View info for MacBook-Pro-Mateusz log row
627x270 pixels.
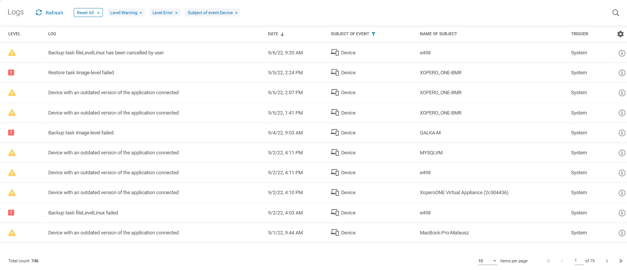point(622,233)
